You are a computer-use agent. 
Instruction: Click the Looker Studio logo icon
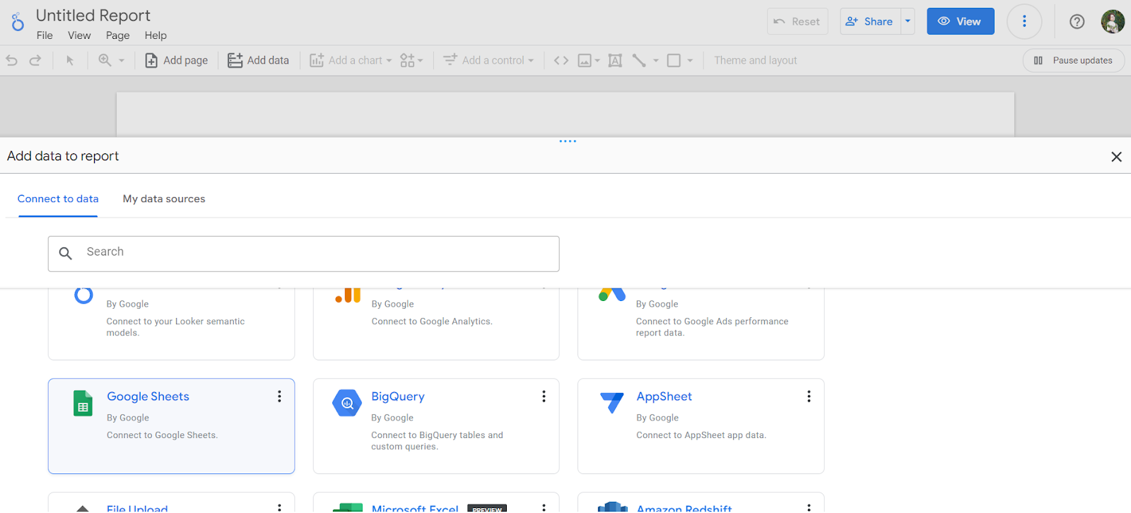coord(18,22)
